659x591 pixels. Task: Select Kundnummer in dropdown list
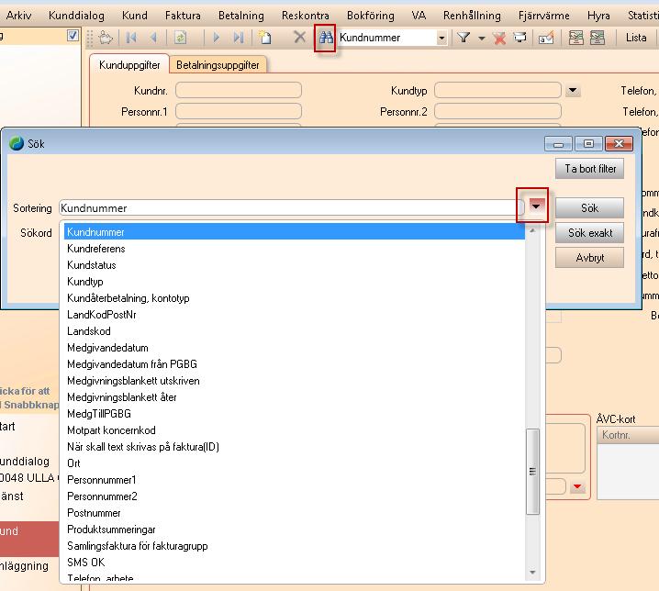coord(295,232)
